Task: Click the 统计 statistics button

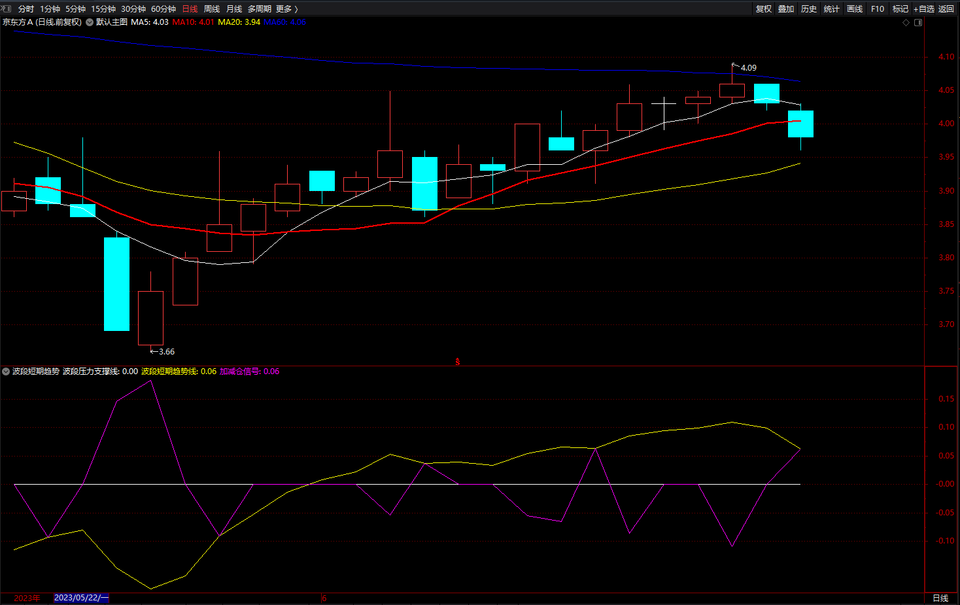Action: pyautogui.click(x=832, y=9)
